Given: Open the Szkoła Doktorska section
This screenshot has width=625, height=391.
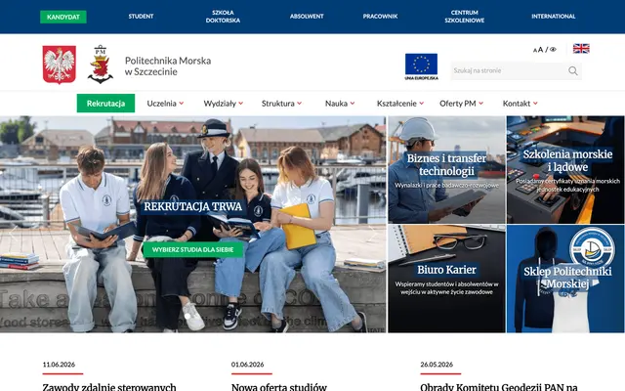Looking at the screenshot, I should click(x=223, y=17).
